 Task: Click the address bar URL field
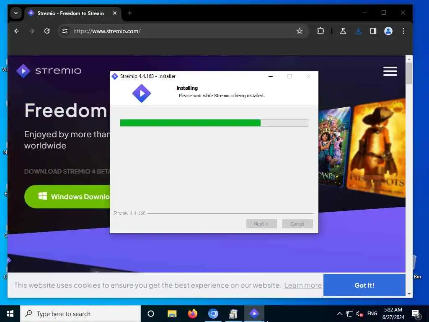(x=183, y=31)
